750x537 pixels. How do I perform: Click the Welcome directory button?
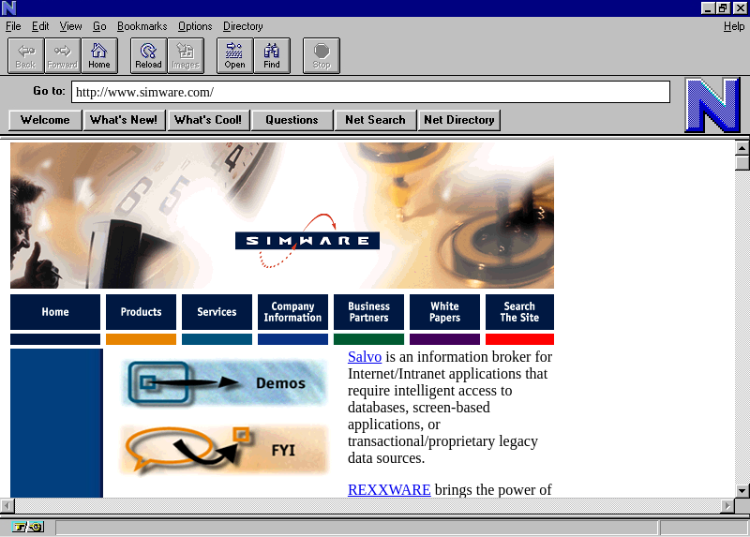pos(45,120)
